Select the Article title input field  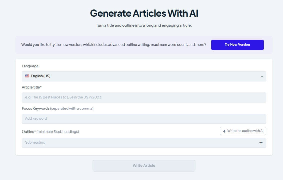tap(144, 97)
